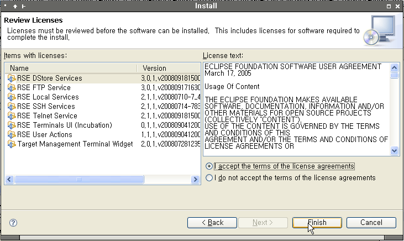Click version 2.1.1.v20080714-783 of SSH Services

click(171, 107)
